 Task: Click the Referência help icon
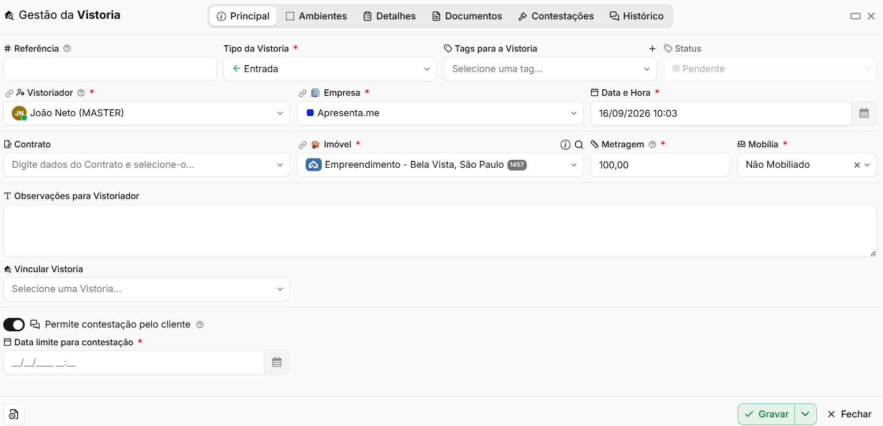(67, 48)
